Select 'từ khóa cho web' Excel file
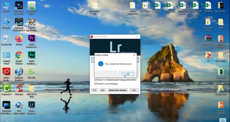 183,8
